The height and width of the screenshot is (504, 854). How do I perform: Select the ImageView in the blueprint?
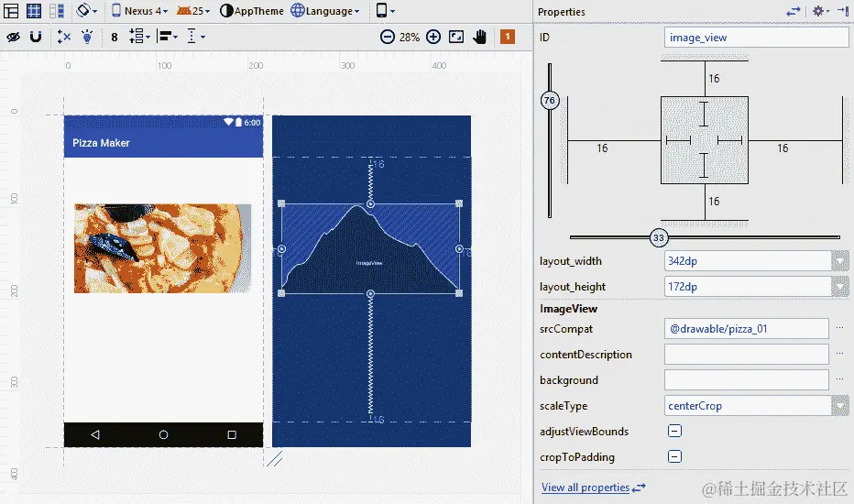pyautogui.click(x=370, y=248)
